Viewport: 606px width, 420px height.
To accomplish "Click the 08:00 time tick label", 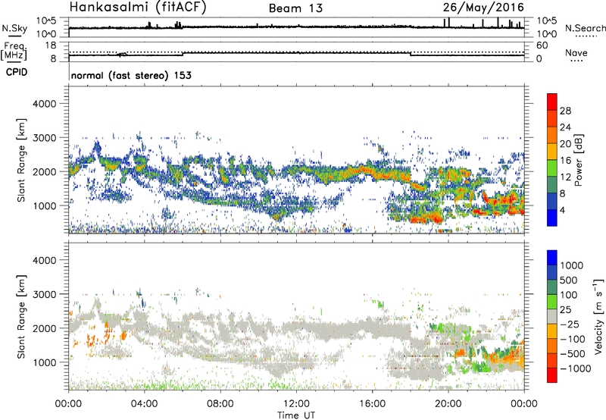I will [220, 404].
